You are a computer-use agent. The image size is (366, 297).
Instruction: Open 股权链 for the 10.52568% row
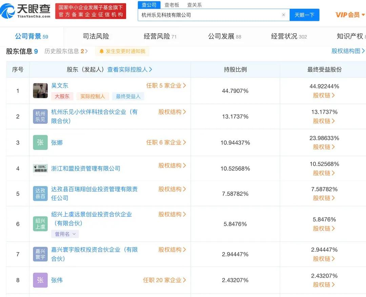point(324,173)
